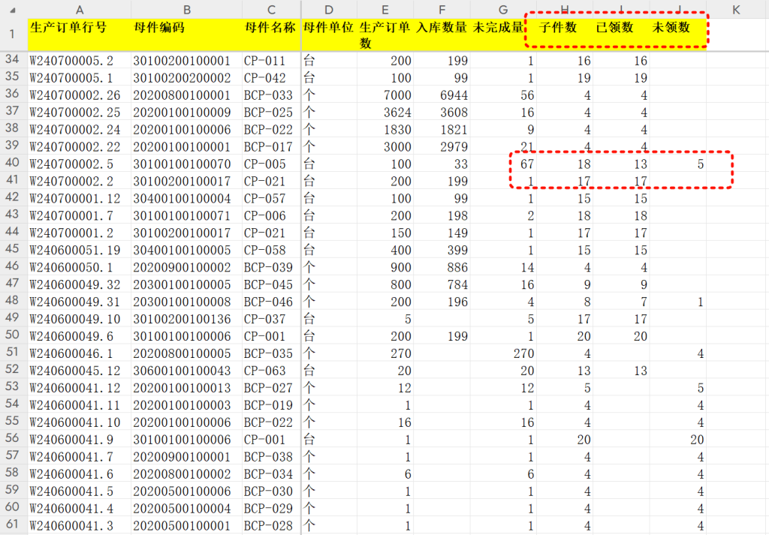The height and width of the screenshot is (535, 769).
Task: Select column F header
Action: 442,10
